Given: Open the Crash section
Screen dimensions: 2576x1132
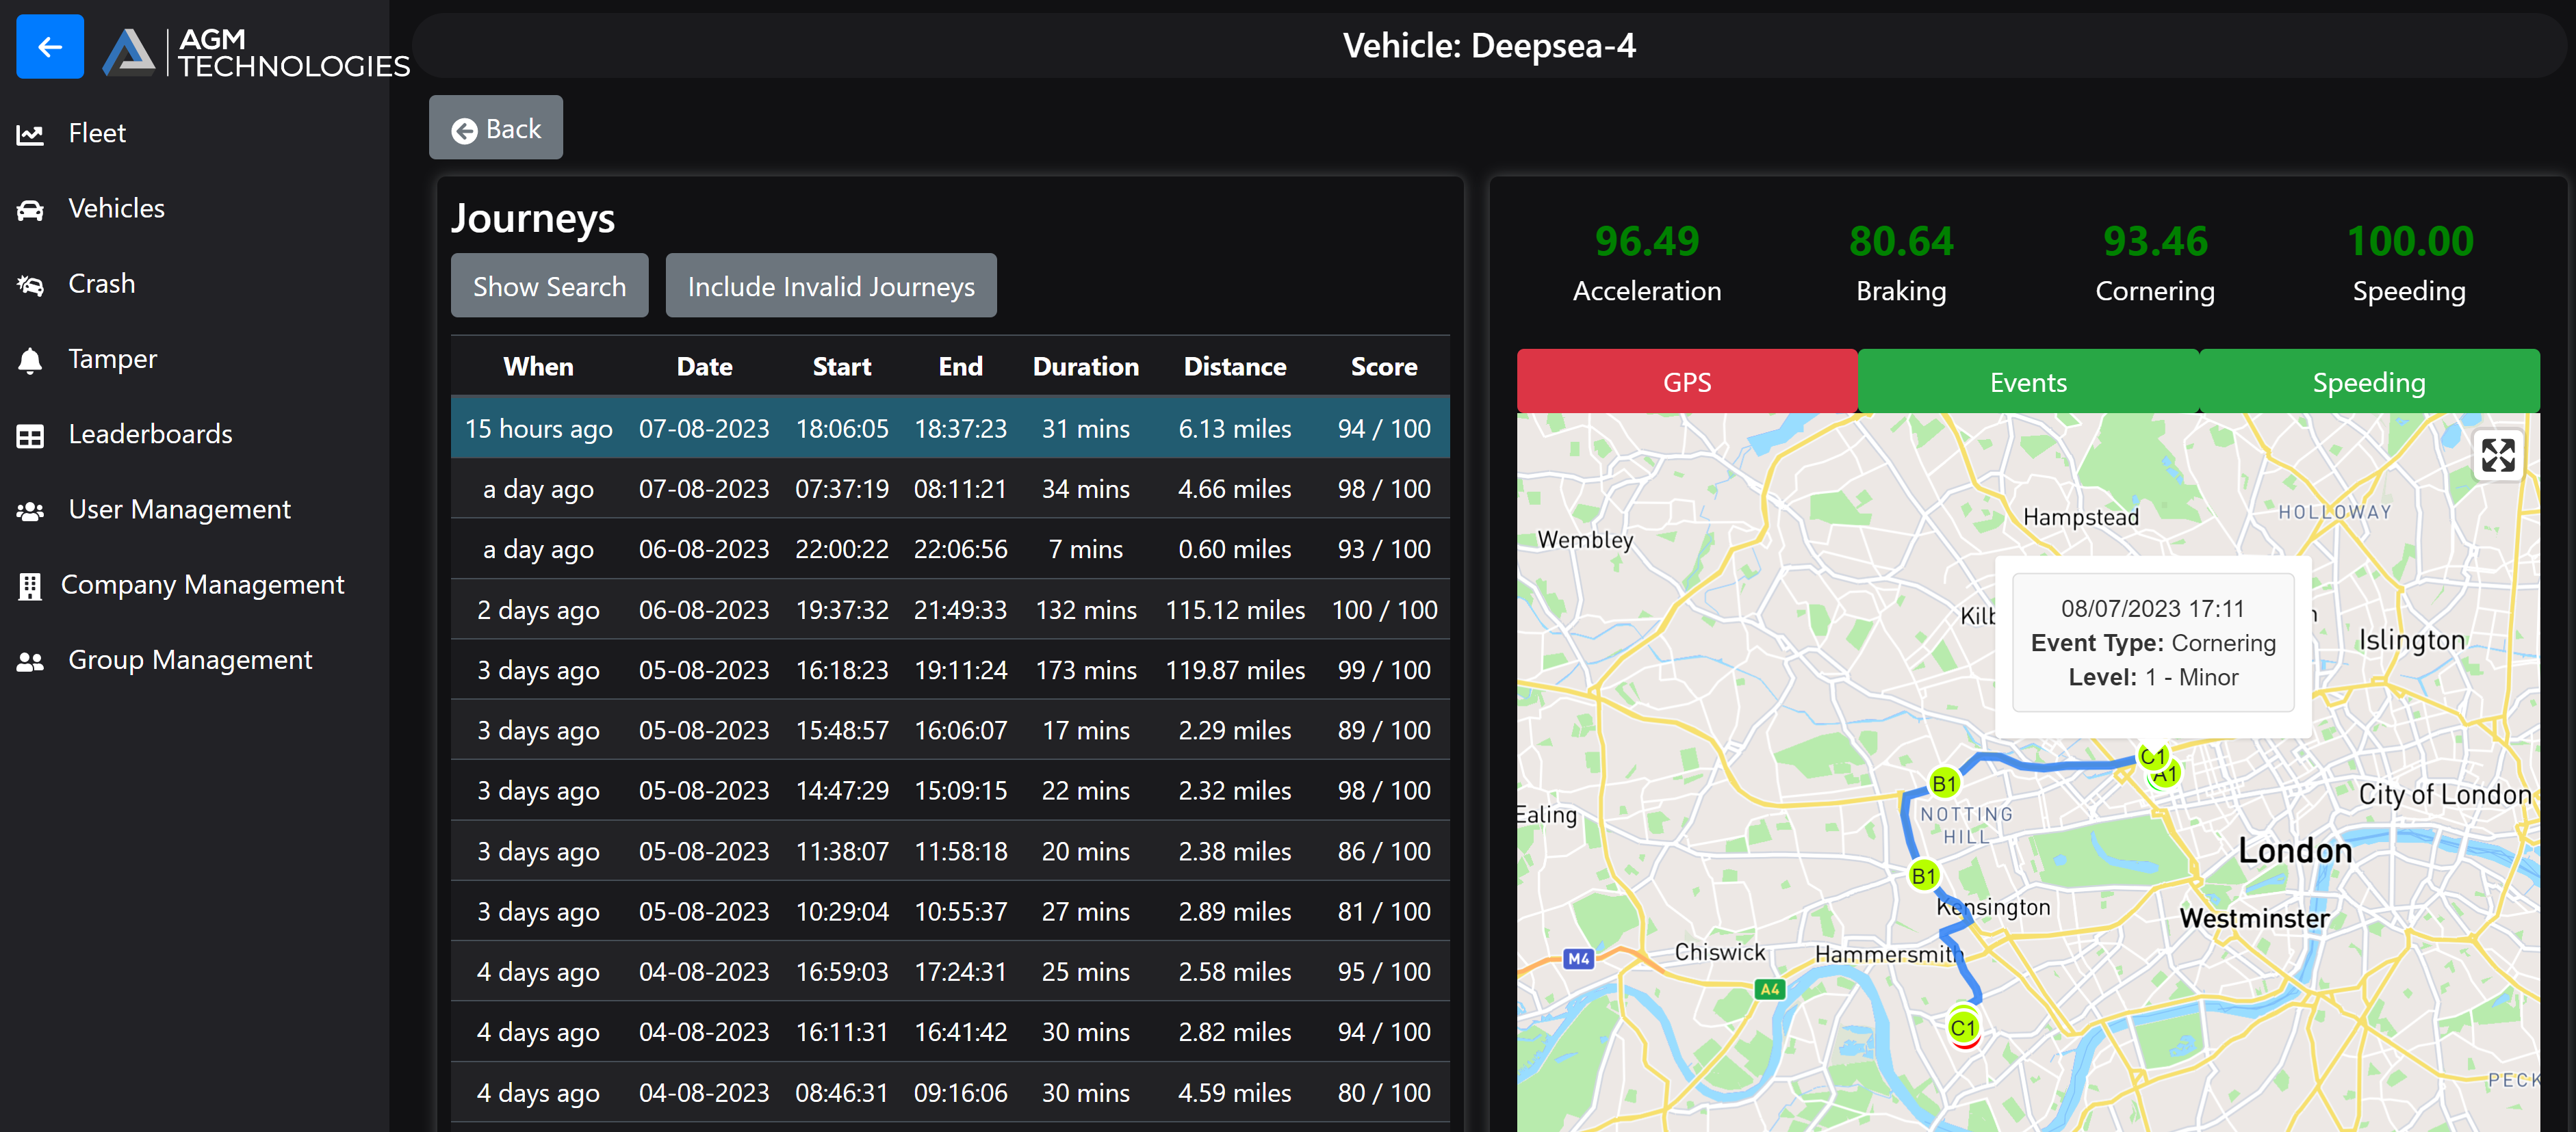Looking at the screenshot, I should click(101, 284).
